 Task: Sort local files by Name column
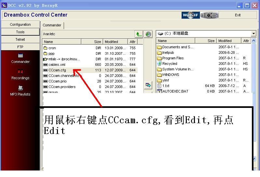176,41
